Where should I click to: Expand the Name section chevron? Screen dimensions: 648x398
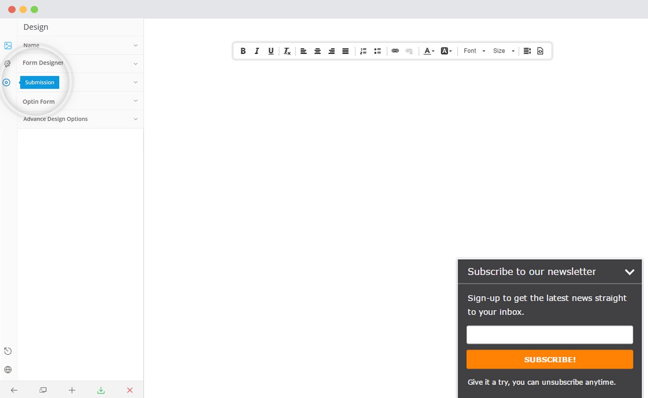tap(135, 46)
